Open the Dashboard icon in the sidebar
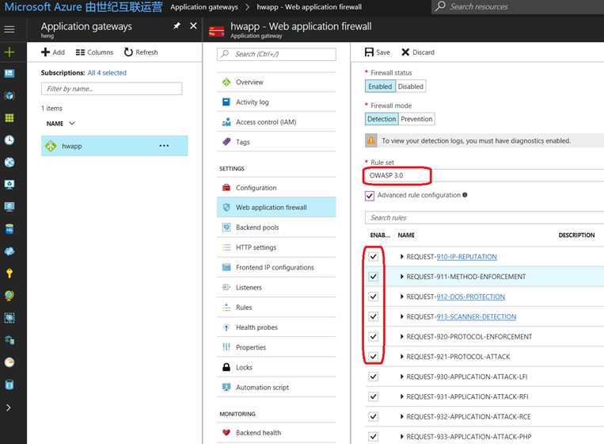This screenshot has height=444, width=604. [x=9, y=73]
